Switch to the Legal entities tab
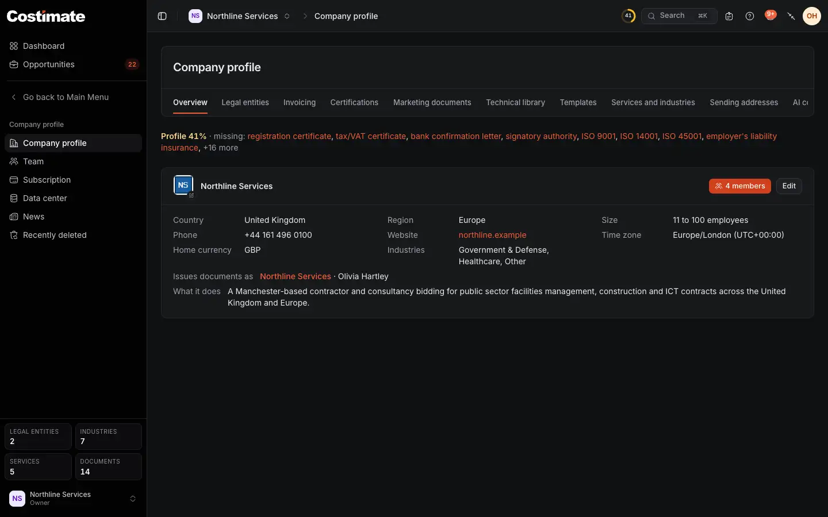828x517 pixels. 245,102
